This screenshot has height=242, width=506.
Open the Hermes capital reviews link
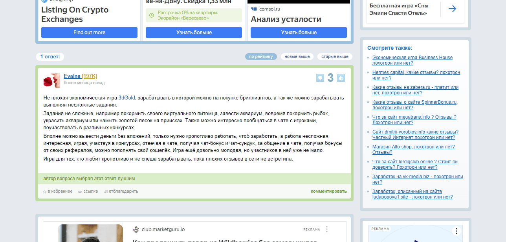[416, 72]
